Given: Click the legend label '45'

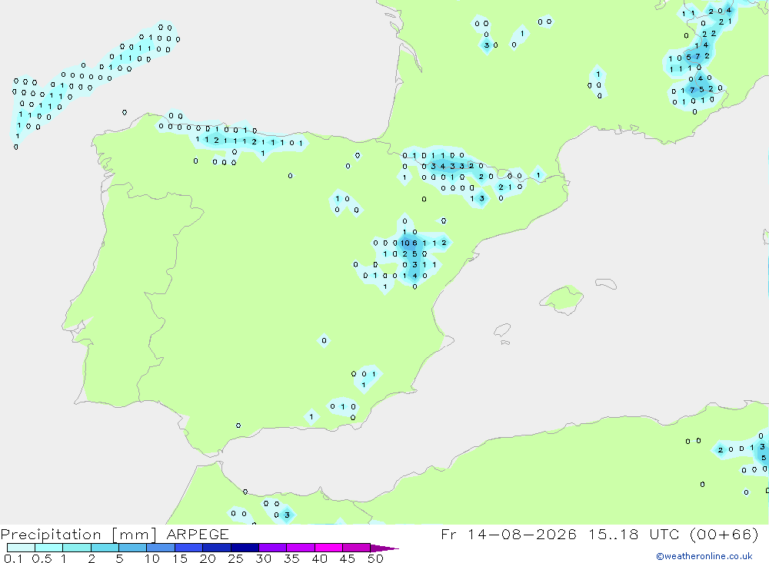Looking at the screenshot, I should click(348, 558).
